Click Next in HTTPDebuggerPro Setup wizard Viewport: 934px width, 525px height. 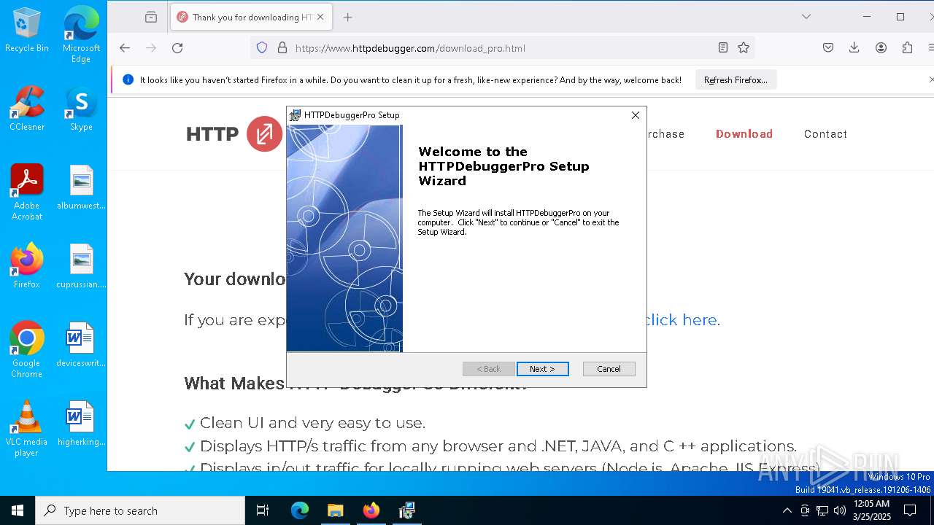pos(542,369)
